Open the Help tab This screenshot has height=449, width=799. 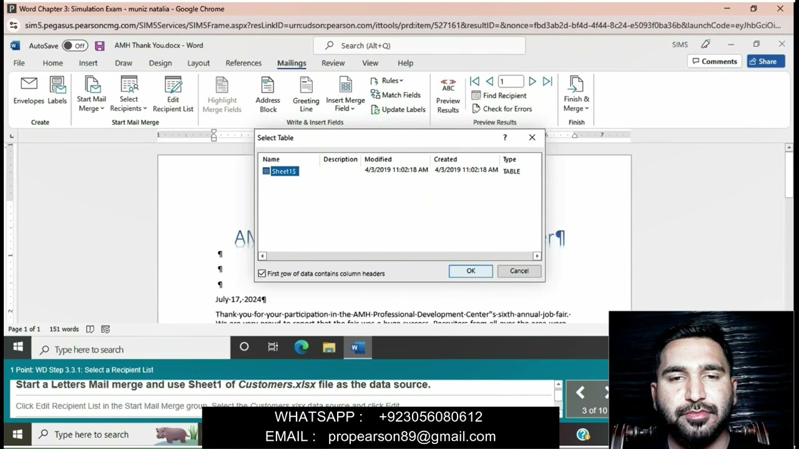406,63
